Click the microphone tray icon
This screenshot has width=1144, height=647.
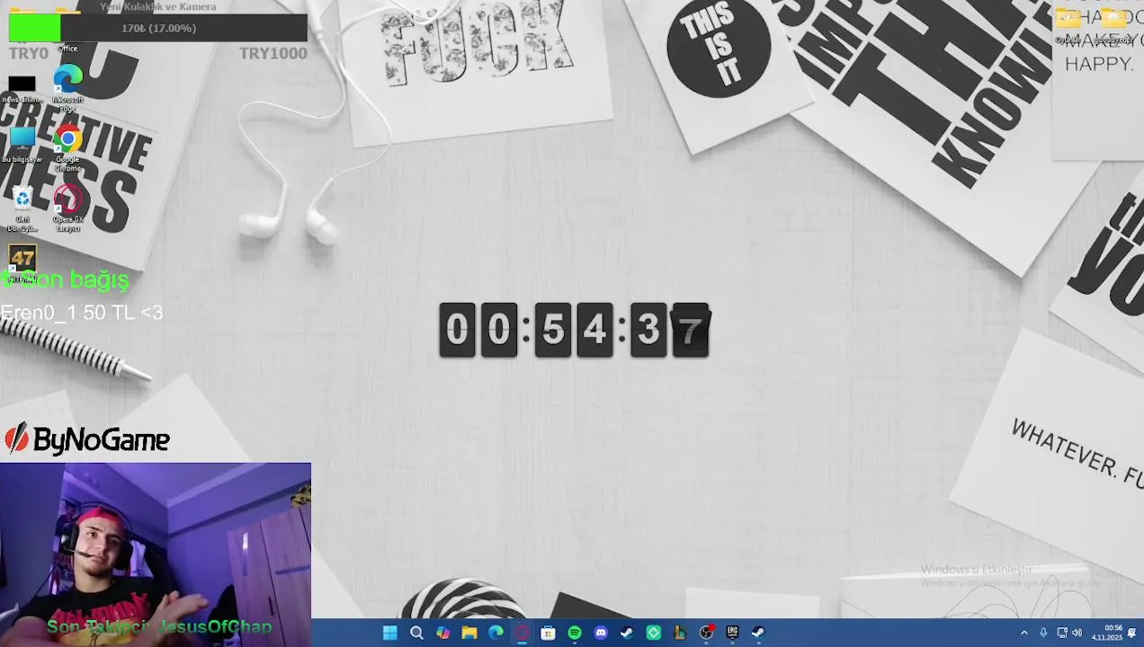1043,633
